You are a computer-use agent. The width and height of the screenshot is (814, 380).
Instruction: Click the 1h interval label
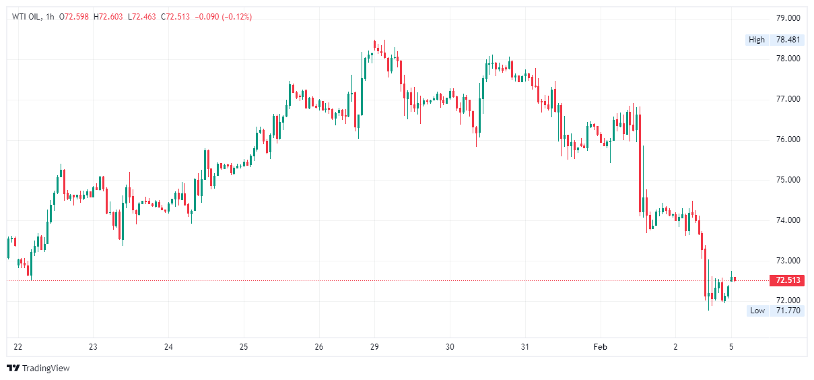point(51,17)
